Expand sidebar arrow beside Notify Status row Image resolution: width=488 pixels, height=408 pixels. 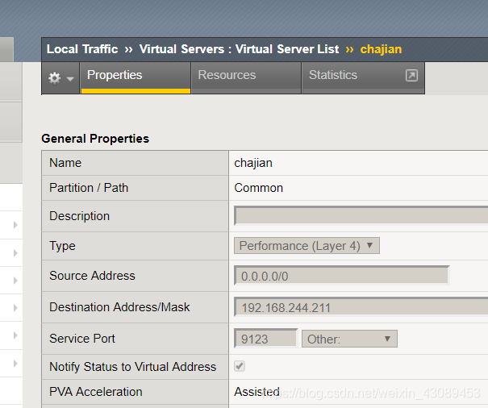[15, 363]
